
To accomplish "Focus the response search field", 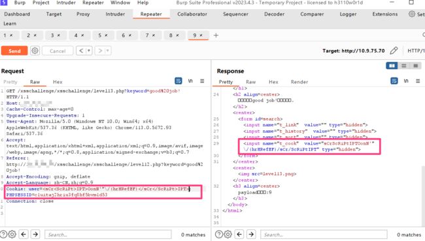I will pyautogui.click(x=324, y=234).
